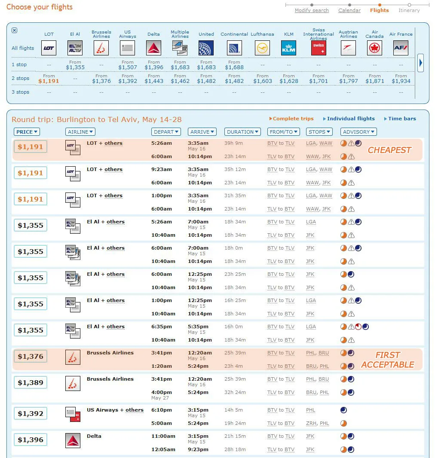
Task: Open the STOPS filter dropdown
Action: coord(319,132)
